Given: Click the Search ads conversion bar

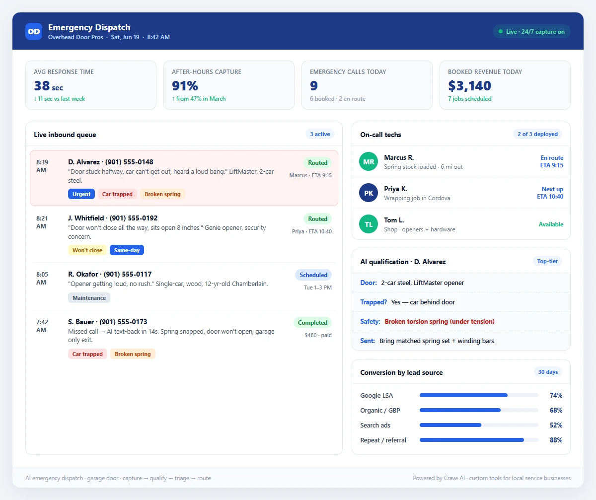Looking at the screenshot, I should point(479,425).
